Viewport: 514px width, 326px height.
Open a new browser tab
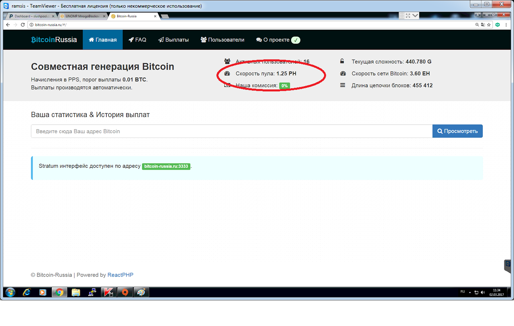pos(165,16)
